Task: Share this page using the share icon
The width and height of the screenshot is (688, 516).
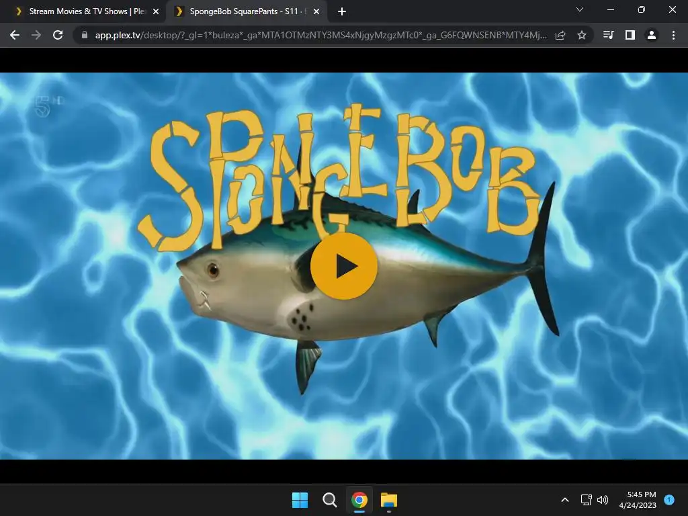Action: pos(560,35)
